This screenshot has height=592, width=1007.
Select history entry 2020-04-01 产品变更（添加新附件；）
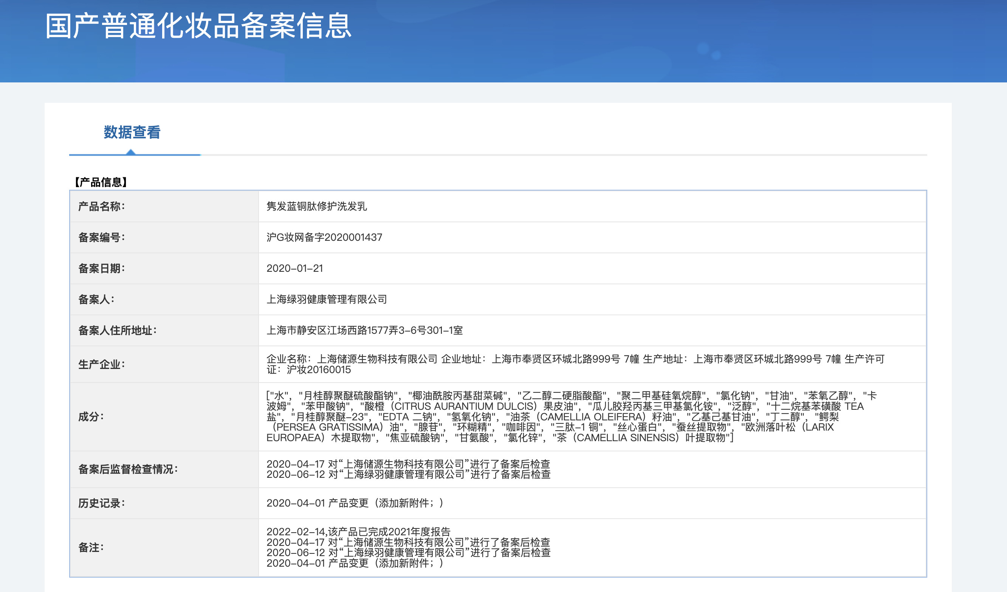point(355,503)
